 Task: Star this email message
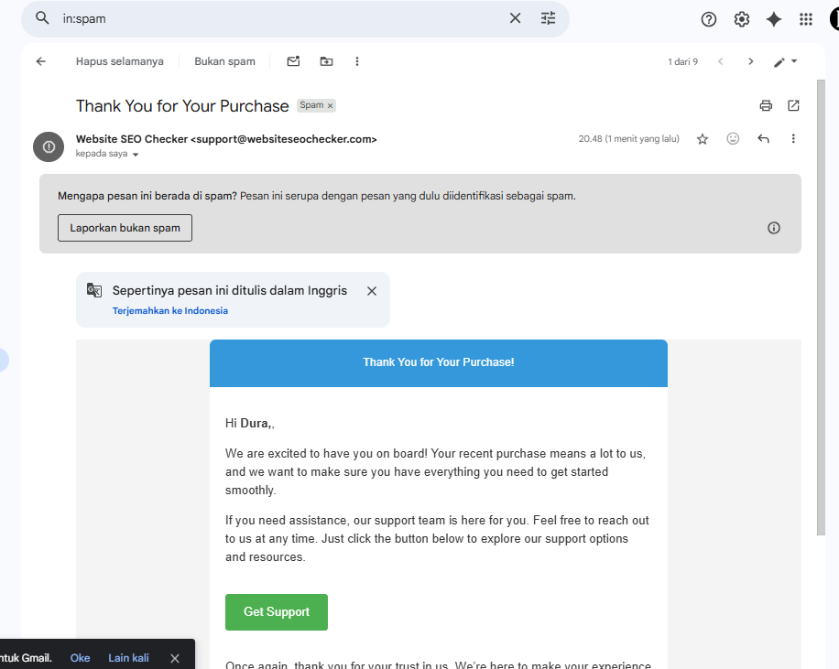click(x=703, y=139)
